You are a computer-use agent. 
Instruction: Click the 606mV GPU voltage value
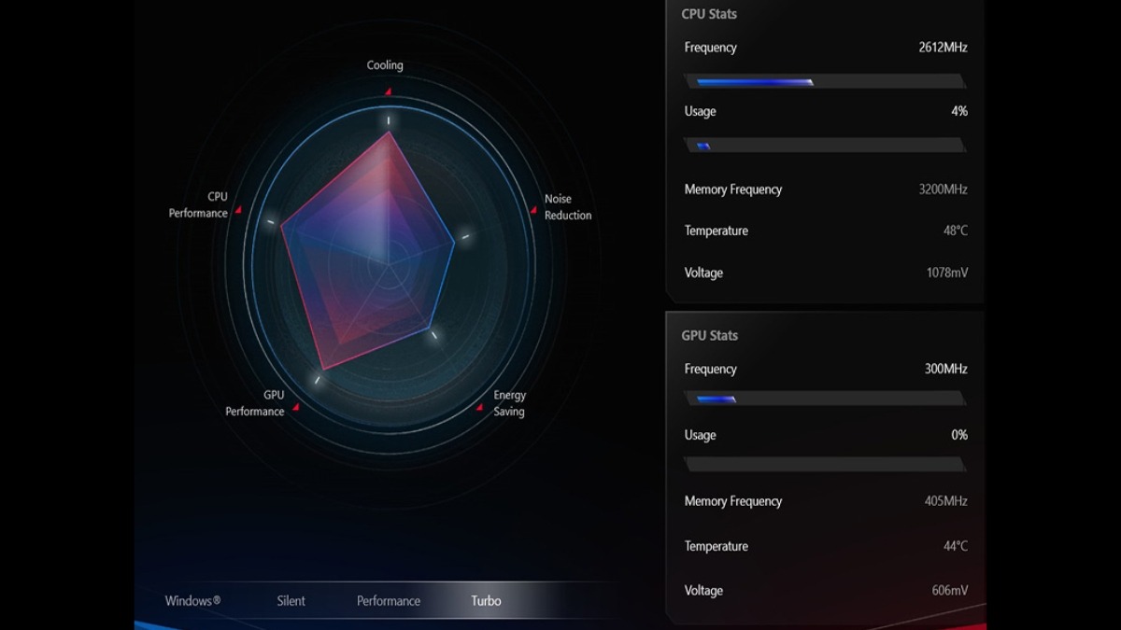948,591
